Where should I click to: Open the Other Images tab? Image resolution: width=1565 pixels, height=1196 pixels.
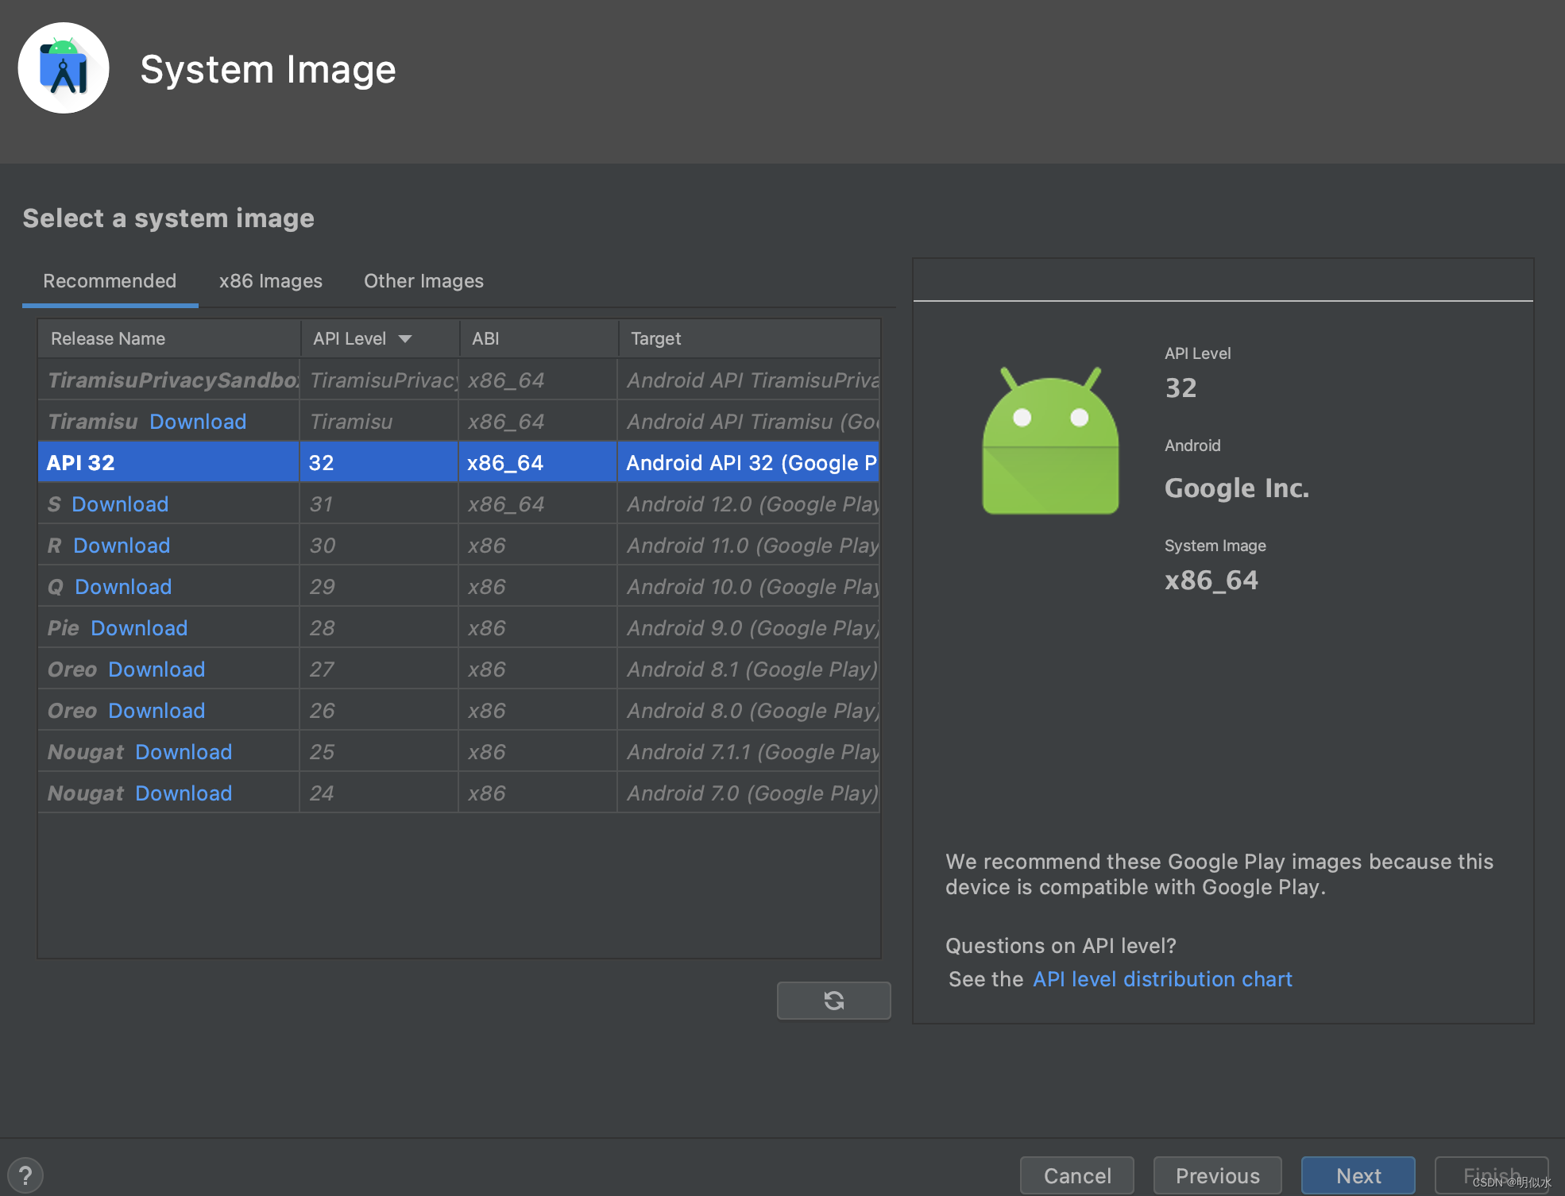click(x=423, y=281)
